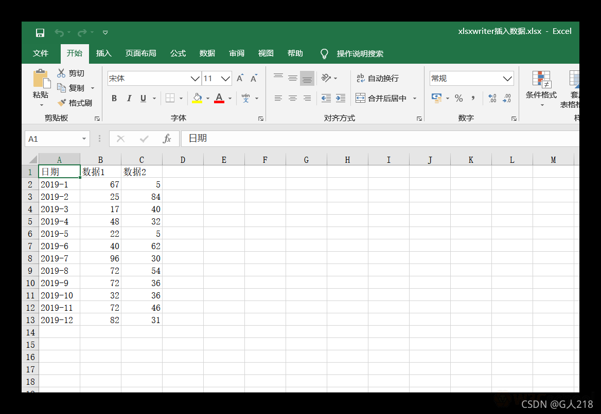Click the formula bar containing 日期
This screenshot has width=601, height=414.
click(x=380, y=139)
